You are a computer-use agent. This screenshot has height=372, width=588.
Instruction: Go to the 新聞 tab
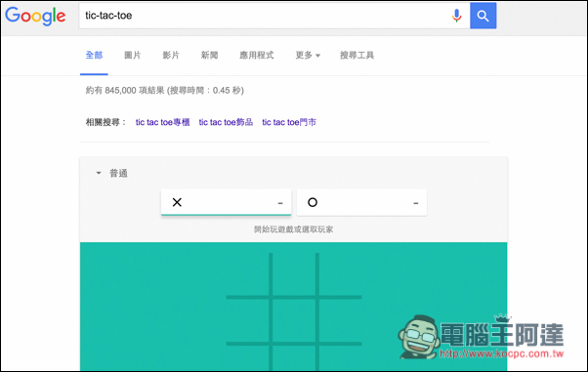209,55
